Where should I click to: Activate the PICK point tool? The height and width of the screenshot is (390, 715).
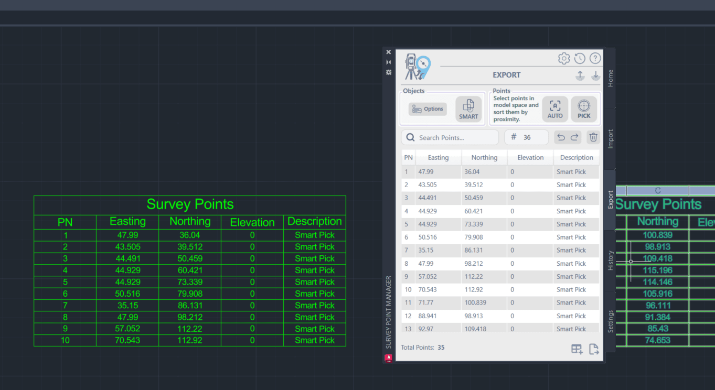coord(584,109)
